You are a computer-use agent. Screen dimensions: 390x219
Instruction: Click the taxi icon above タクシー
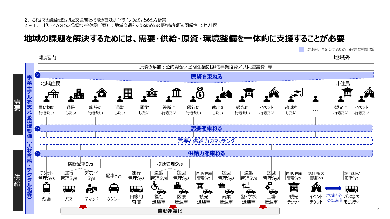114,188
